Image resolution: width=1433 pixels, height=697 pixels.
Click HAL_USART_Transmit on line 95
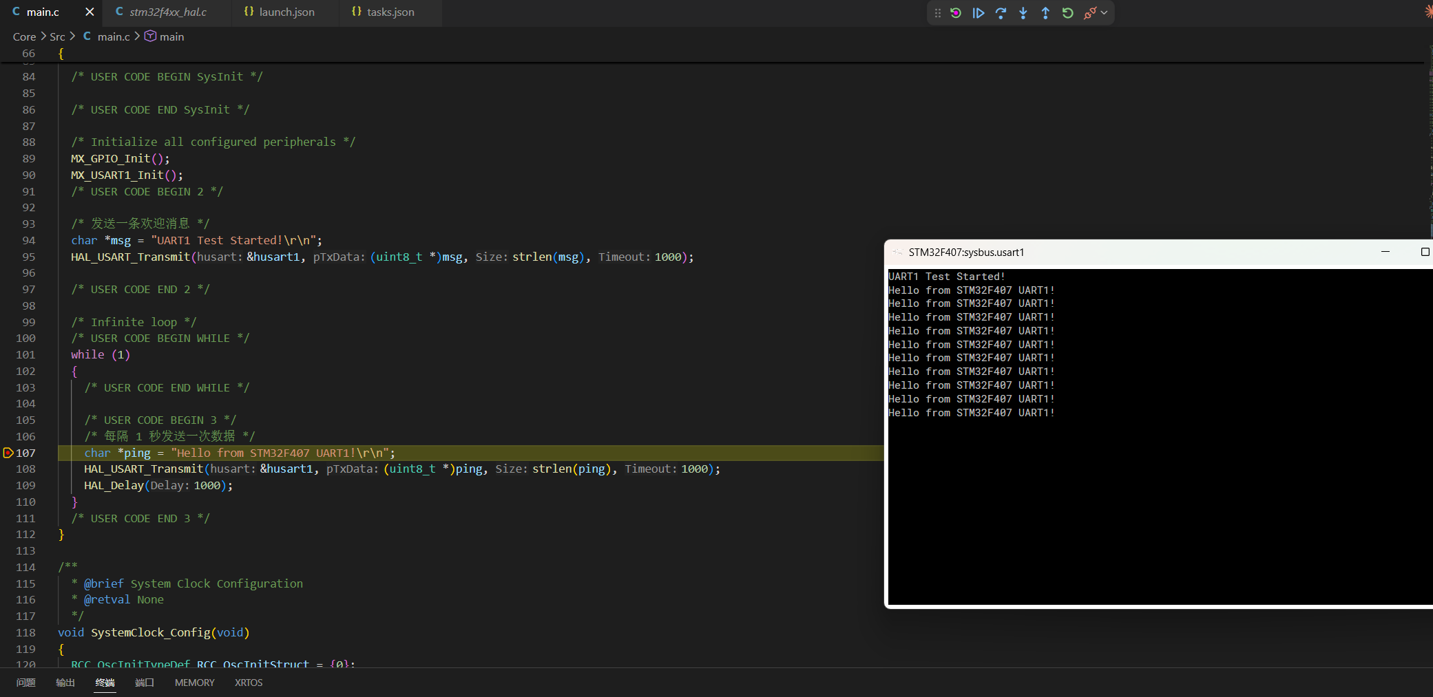130,257
